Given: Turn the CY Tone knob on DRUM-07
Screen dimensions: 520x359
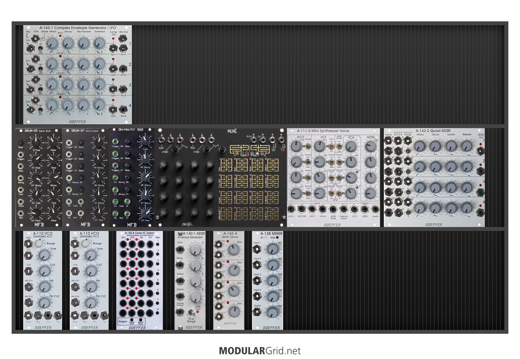Looking at the screenshot, I should click(99, 212).
